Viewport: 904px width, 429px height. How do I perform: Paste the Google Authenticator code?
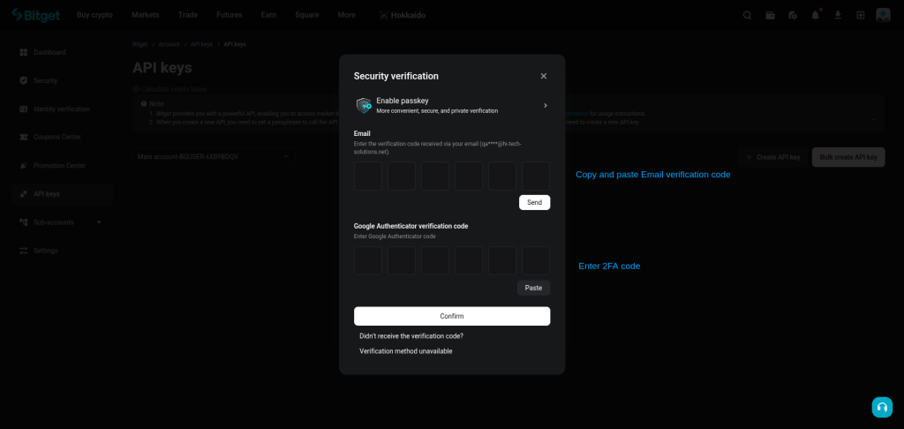pos(533,288)
